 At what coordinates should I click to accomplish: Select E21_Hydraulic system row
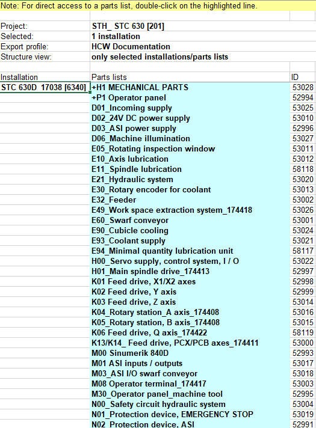tap(190, 179)
